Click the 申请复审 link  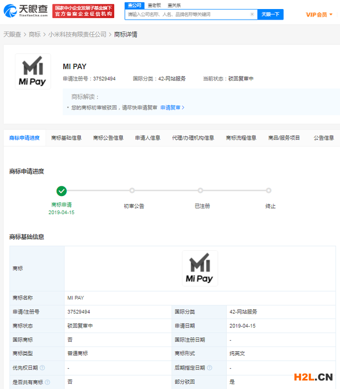click(x=172, y=107)
